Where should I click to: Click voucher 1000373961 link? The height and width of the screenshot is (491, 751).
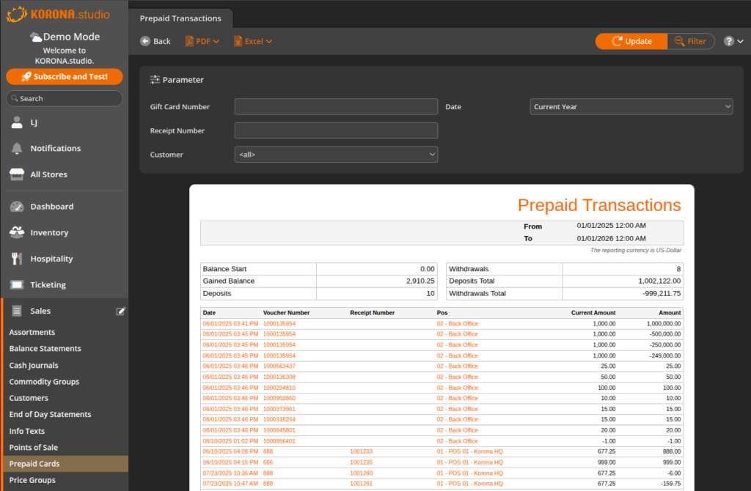[279, 409]
